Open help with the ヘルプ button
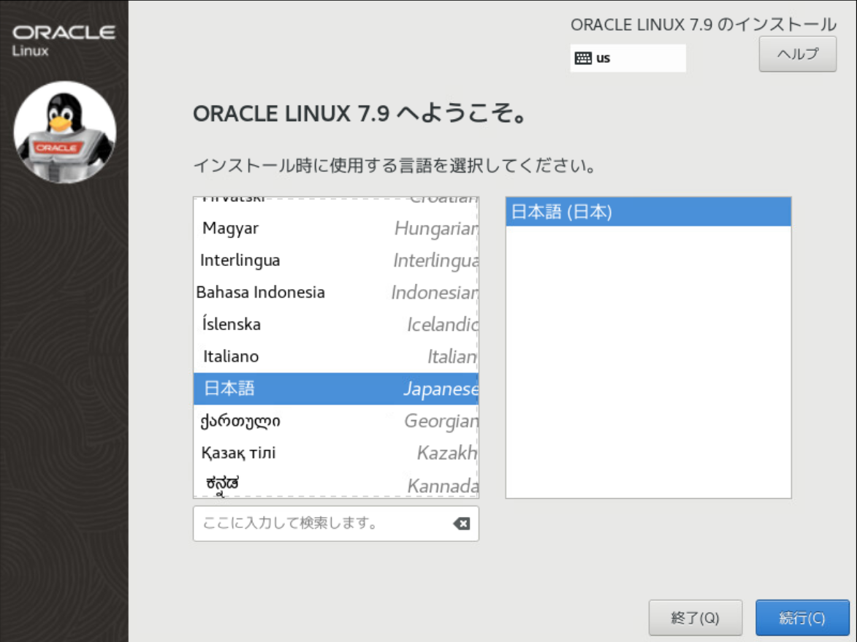Screen dimensions: 857x642 pyautogui.click(x=797, y=53)
